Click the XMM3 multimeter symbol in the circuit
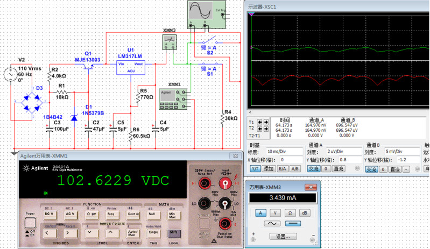This screenshot has height=249, width=430. (170, 42)
